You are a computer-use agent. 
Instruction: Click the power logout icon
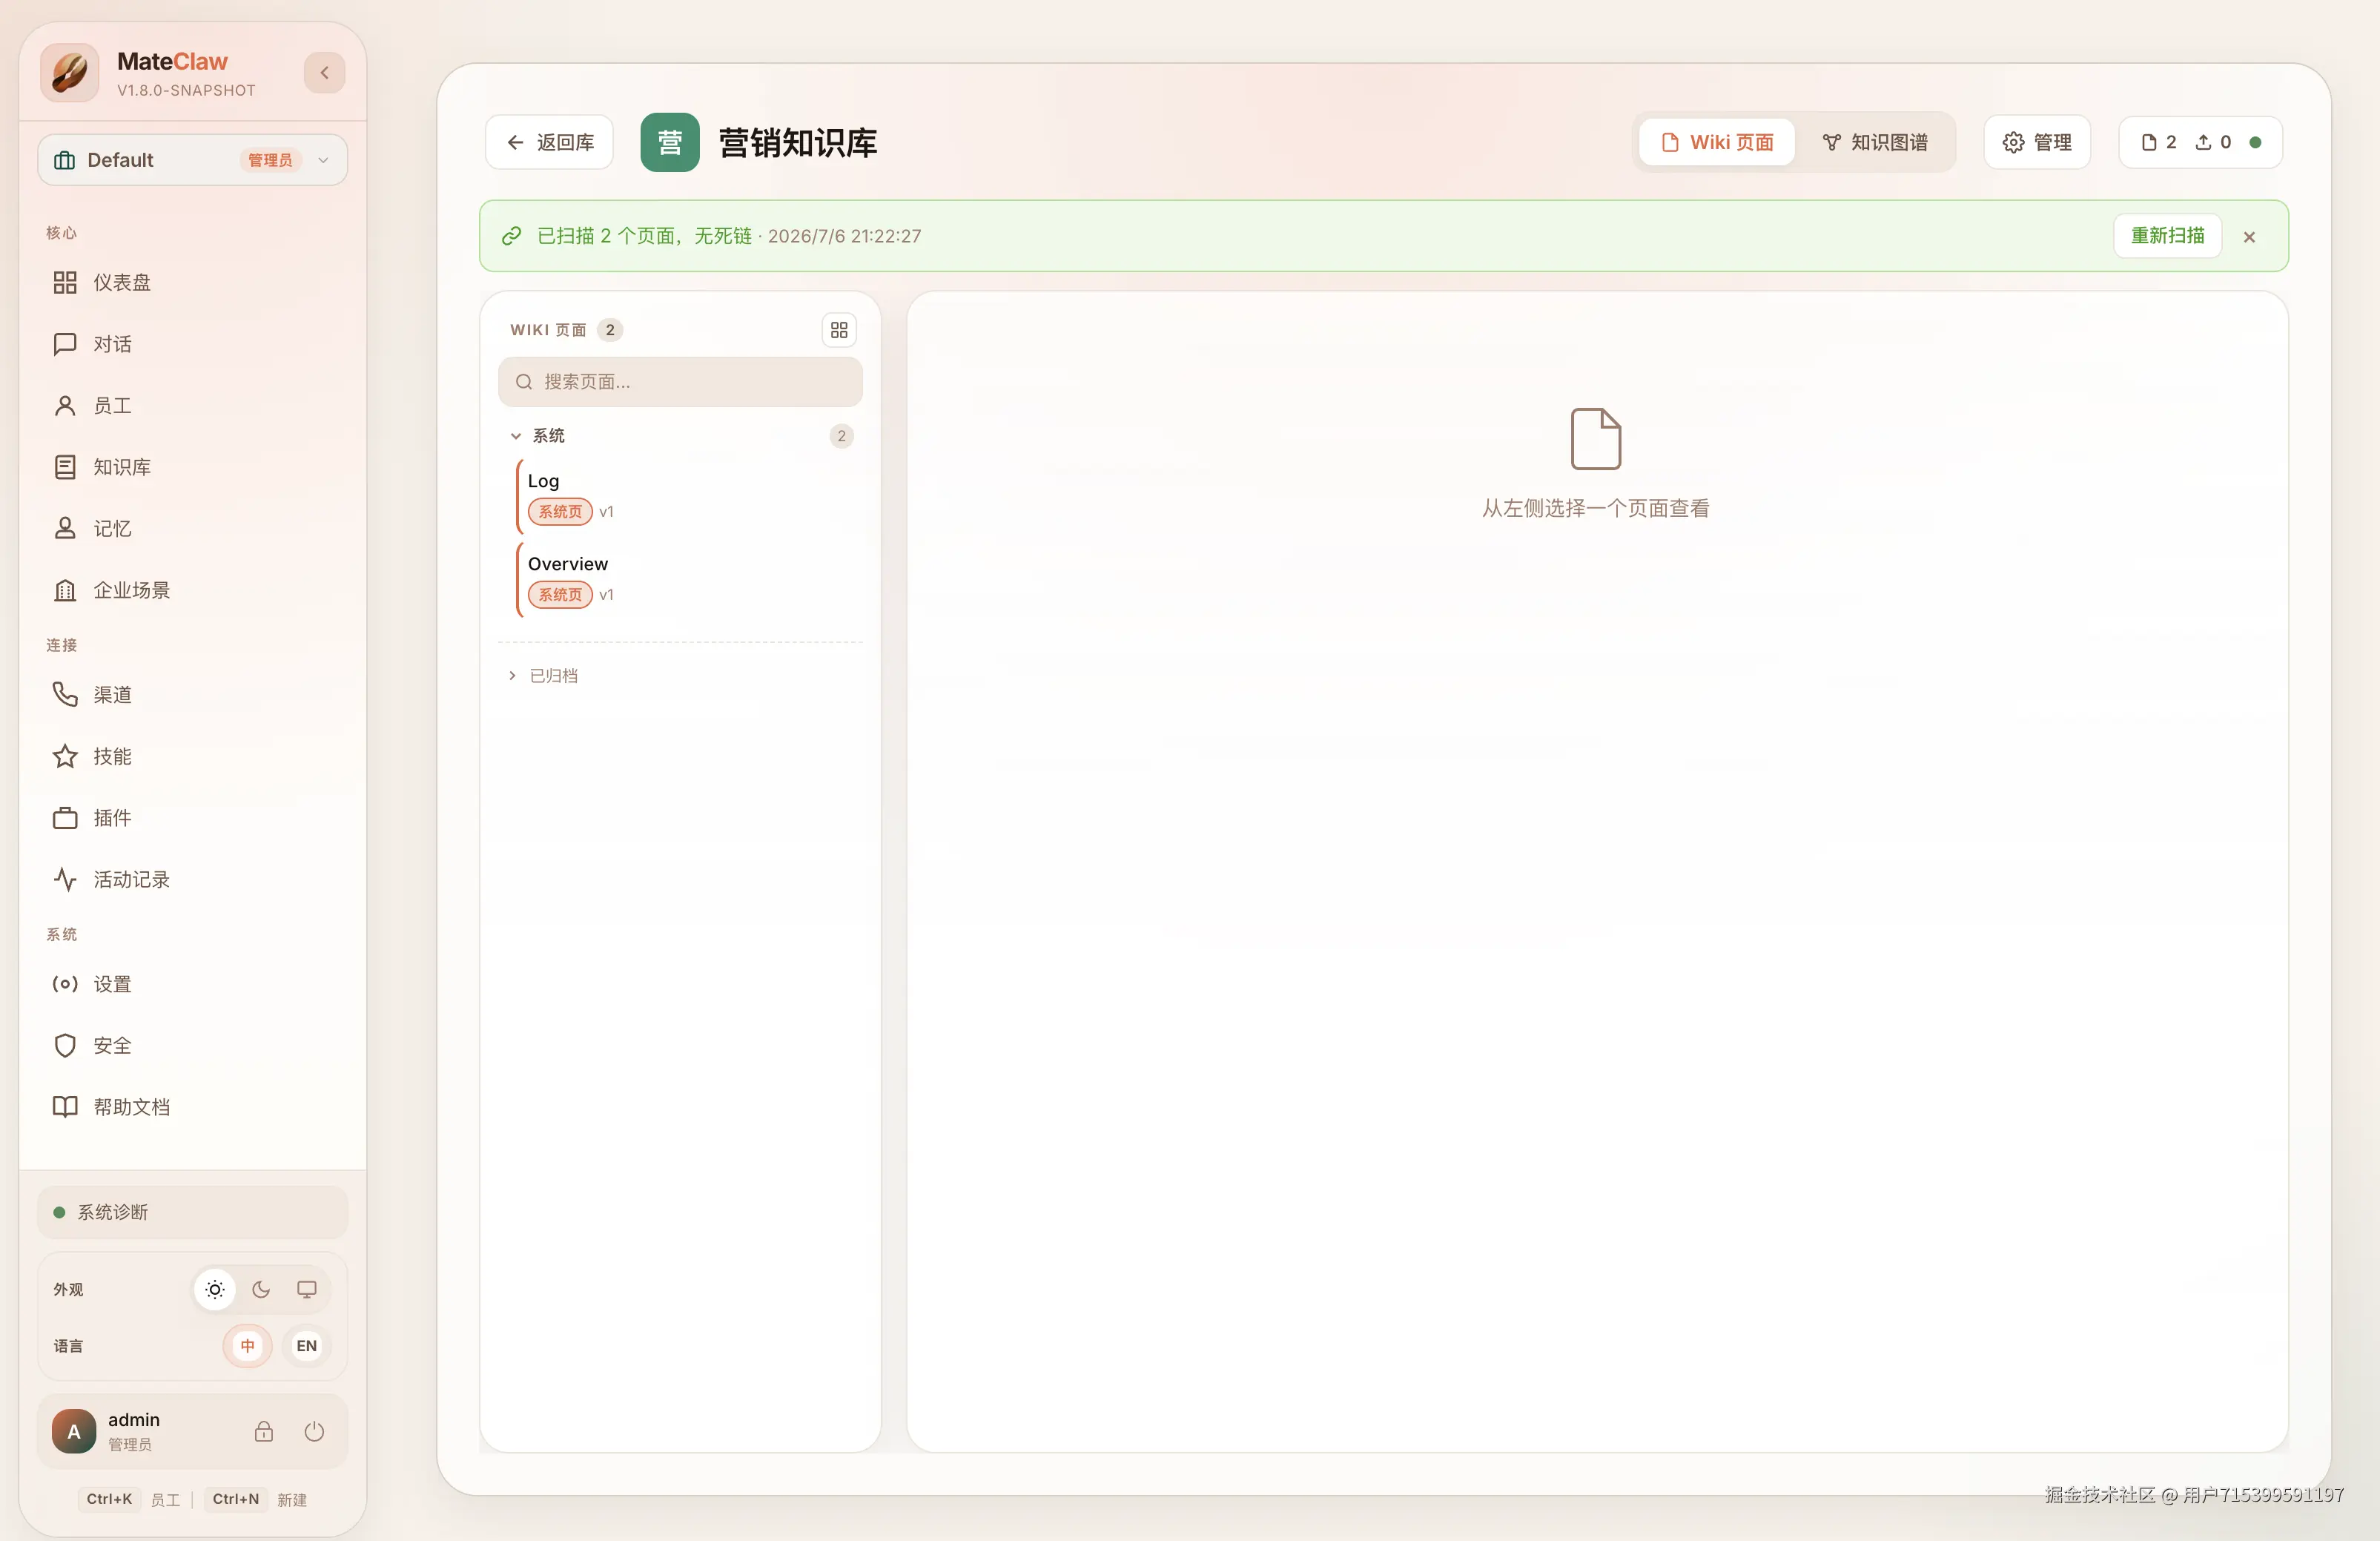tap(314, 1432)
